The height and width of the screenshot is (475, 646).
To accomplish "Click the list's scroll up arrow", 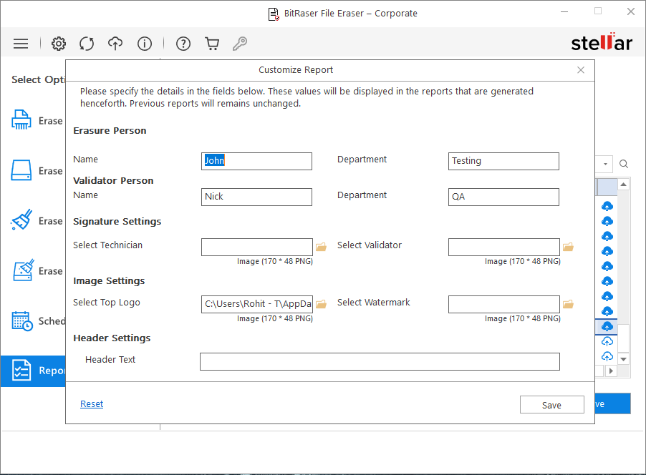I will [623, 185].
